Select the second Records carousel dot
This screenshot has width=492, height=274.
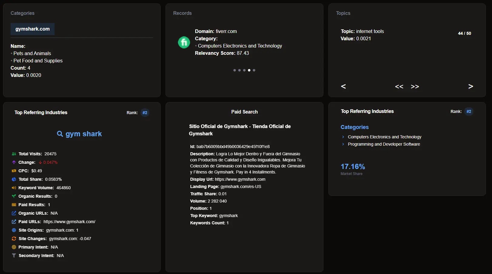tap(239, 70)
